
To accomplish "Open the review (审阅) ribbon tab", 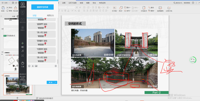I will 81,3.
